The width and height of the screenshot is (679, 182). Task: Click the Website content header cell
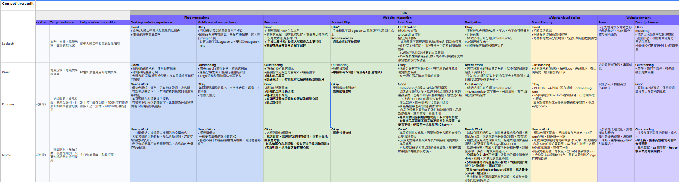pyautogui.click(x=638, y=18)
